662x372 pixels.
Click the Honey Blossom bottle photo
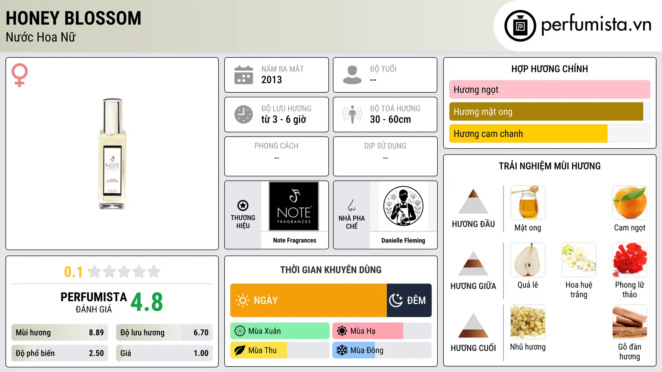(112, 154)
